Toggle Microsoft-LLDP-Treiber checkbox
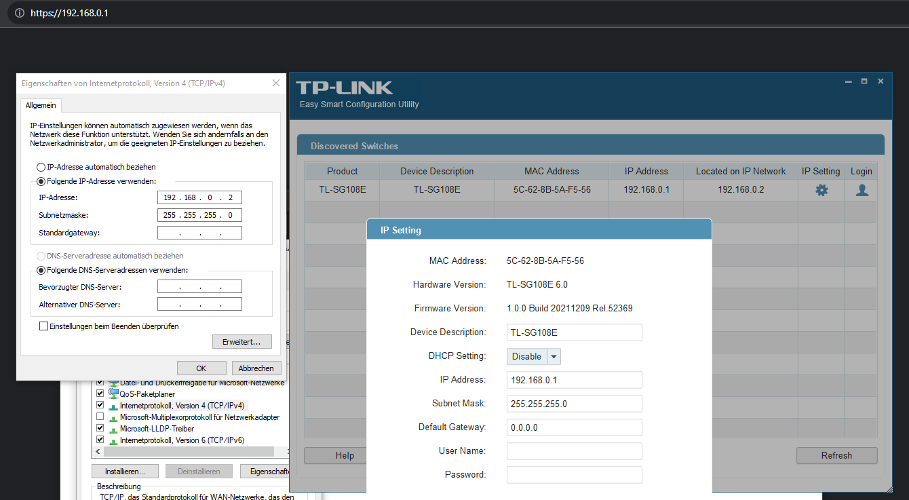The width and height of the screenshot is (909, 500). 100,429
